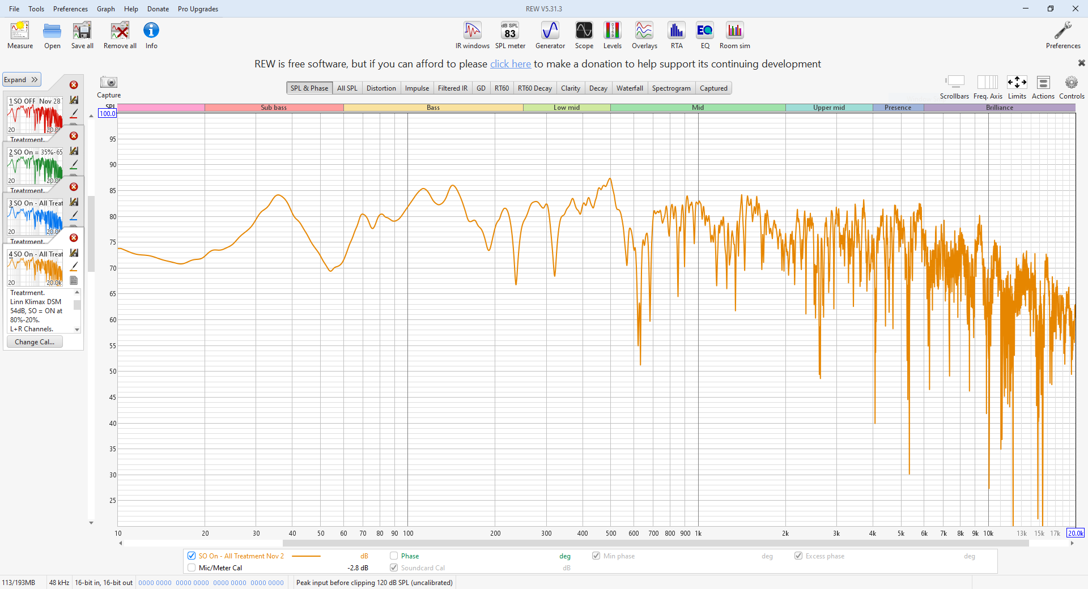Click the Measure toolbar icon
Image resolution: width=1088 pixels, height=589 pixels.
click(x=20, y=35)
